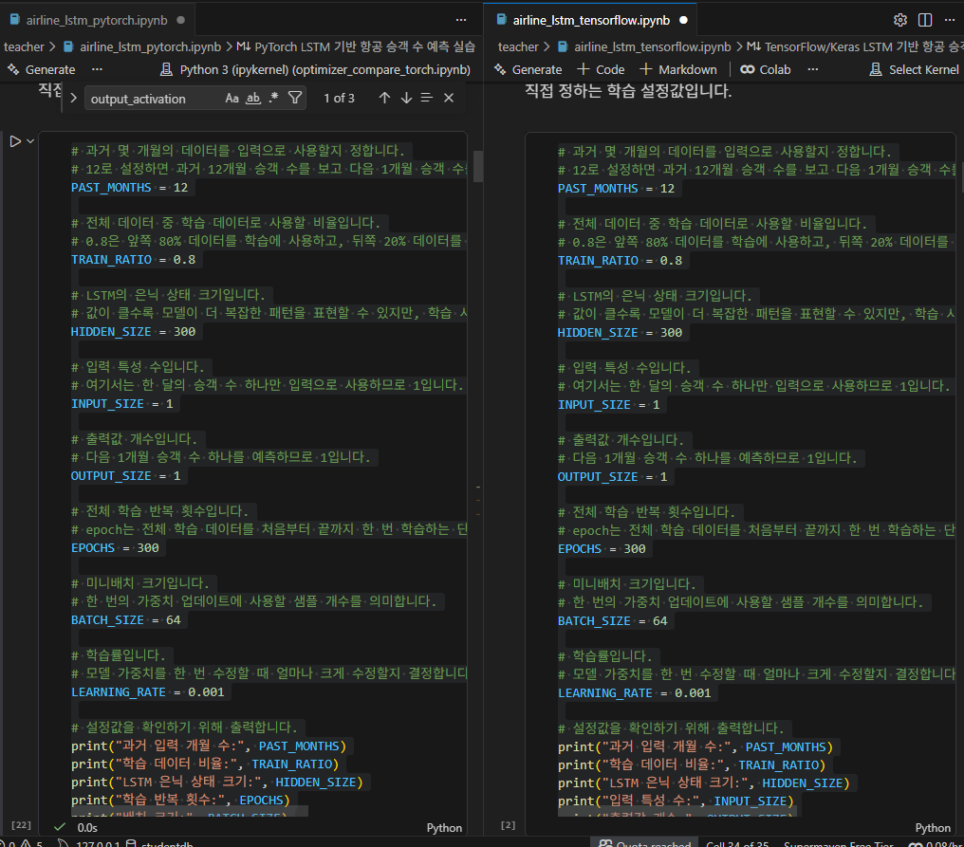The width and height of the screenshot is (964, 847).
Task: Open run options dropdown beside run cell button
Action: pyautogui.click(x=30, y=141)
